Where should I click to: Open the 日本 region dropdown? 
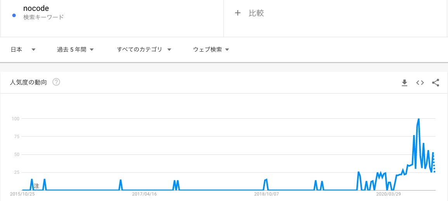(23, 50)
